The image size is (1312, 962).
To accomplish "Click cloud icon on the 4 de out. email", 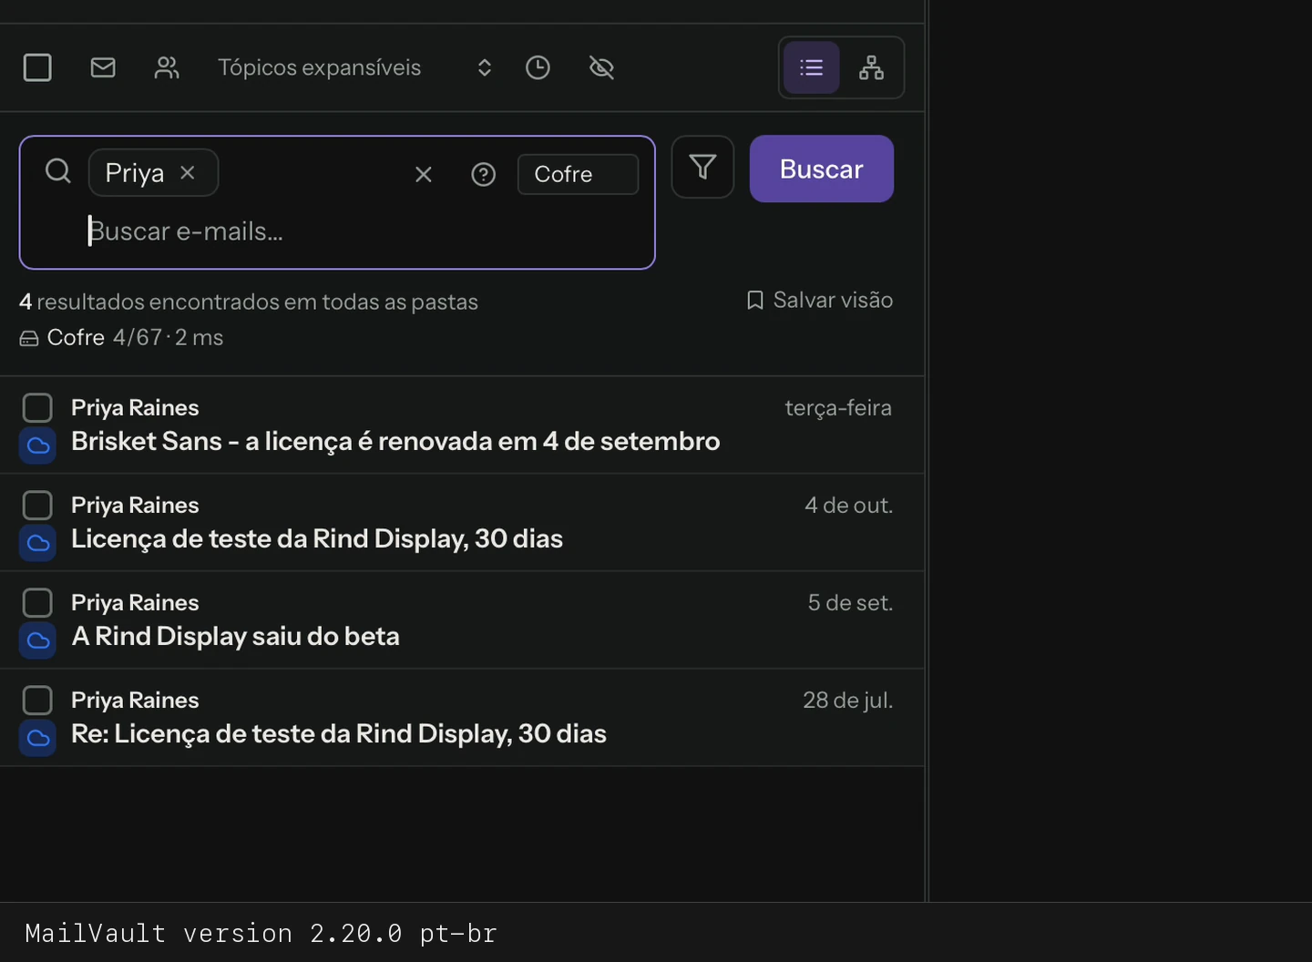I will [x=38, y=543].
